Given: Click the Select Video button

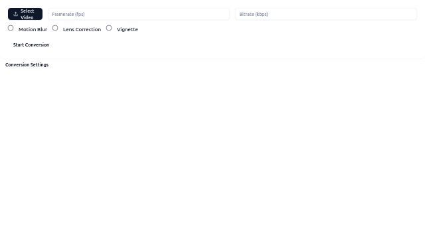Looking at the screenshot, I should (x=25, y=14).
